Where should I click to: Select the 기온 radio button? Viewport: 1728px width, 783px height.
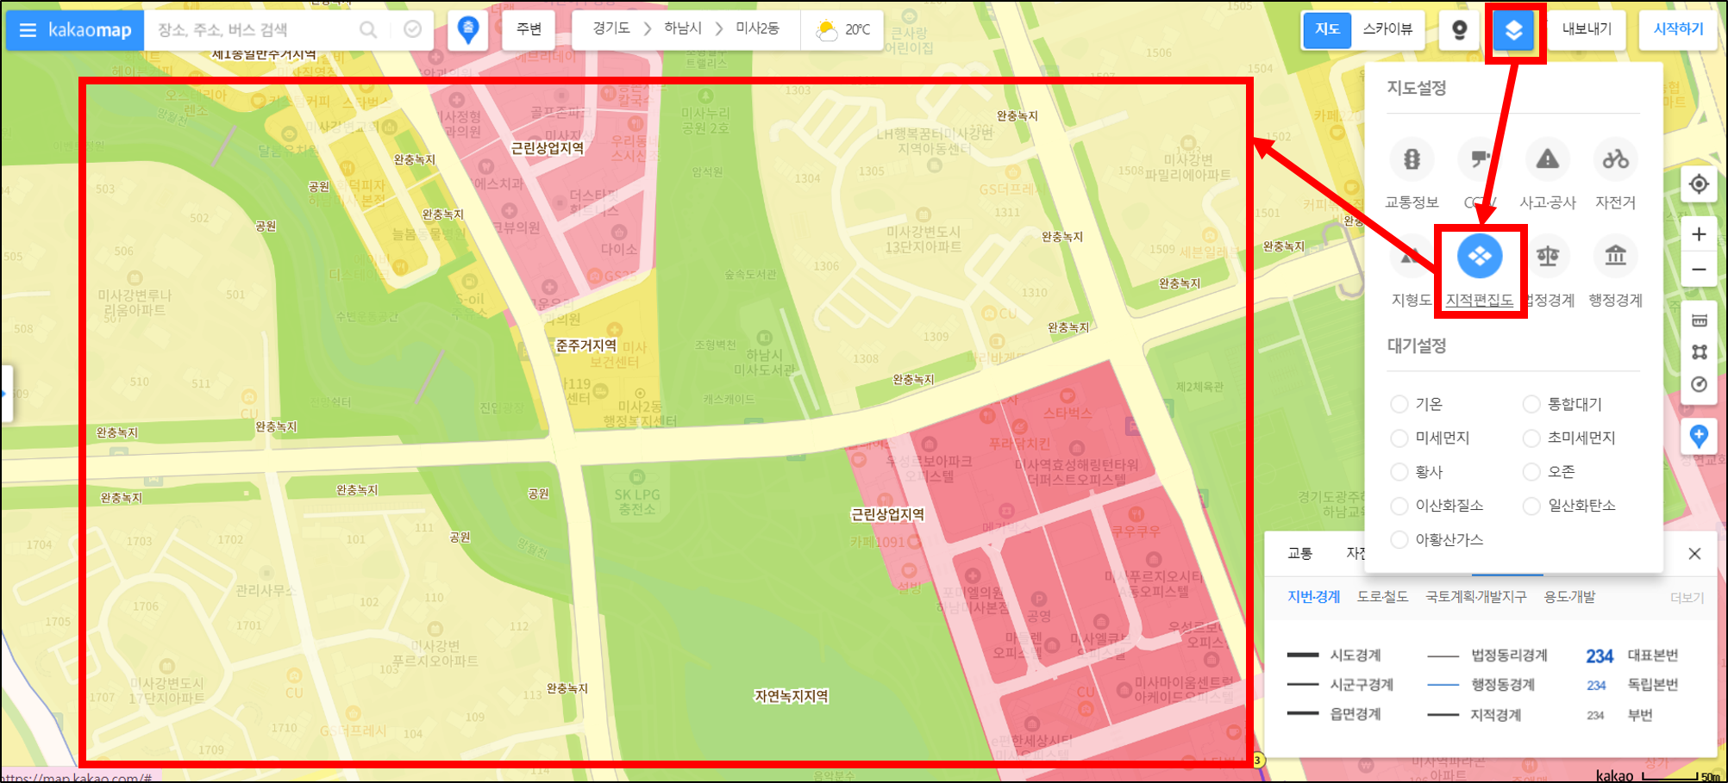tap(1399, 404)
